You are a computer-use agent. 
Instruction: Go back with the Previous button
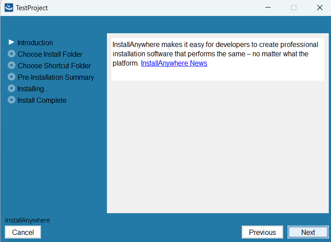[262, 232]
